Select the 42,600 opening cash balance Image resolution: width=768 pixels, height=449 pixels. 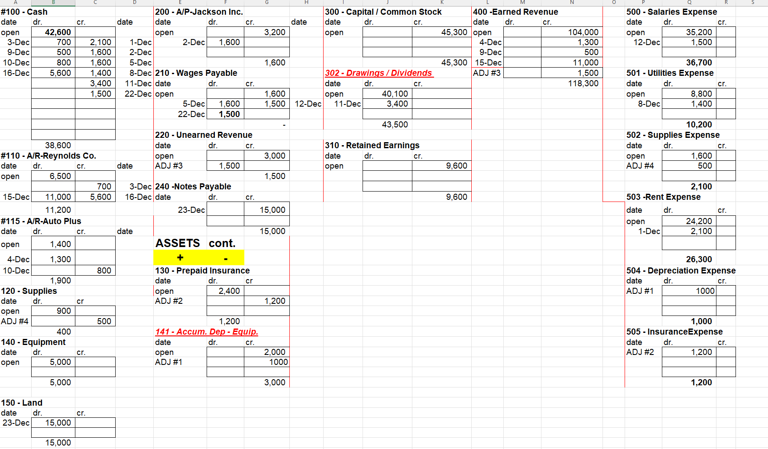click(x=53, y=32)
